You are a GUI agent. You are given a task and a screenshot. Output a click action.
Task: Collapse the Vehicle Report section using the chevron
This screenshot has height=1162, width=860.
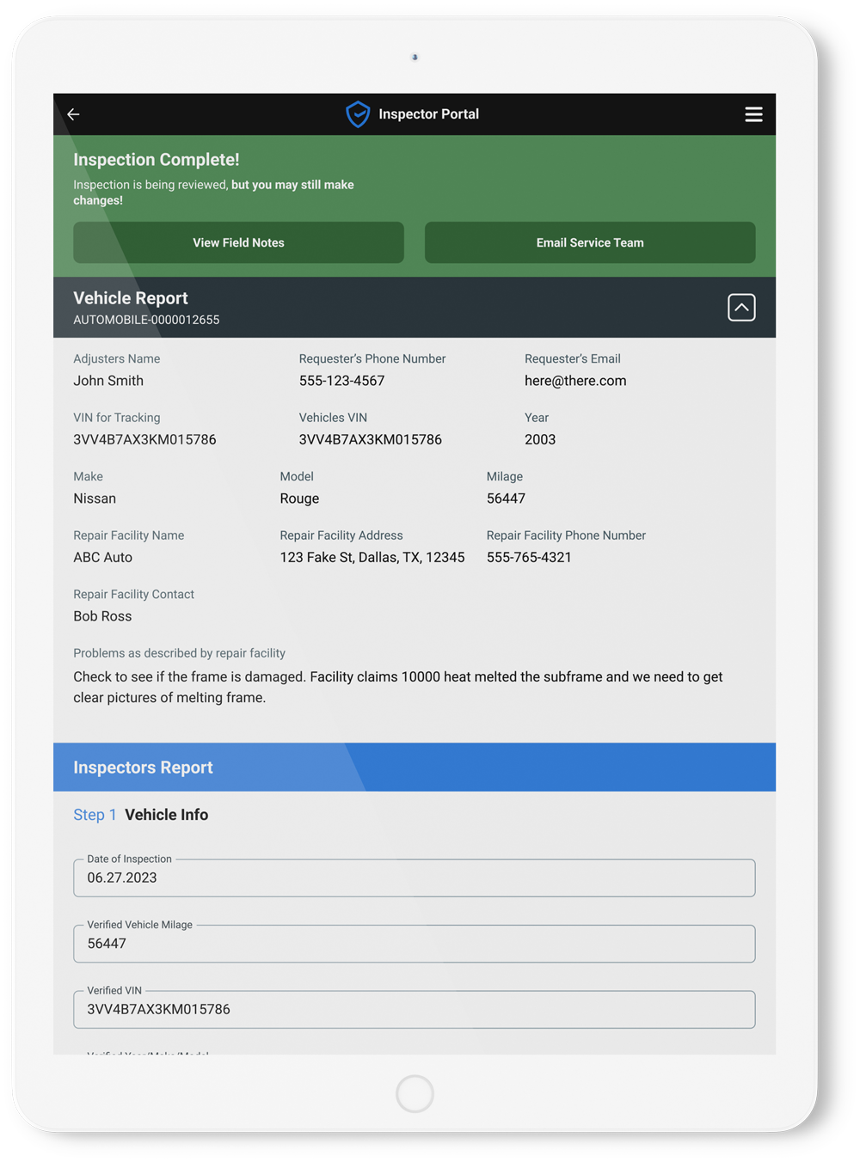(741, 307)
